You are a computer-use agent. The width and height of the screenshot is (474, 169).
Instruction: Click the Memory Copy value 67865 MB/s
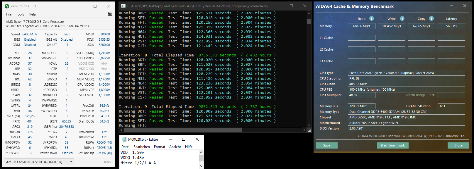(421, 26)
